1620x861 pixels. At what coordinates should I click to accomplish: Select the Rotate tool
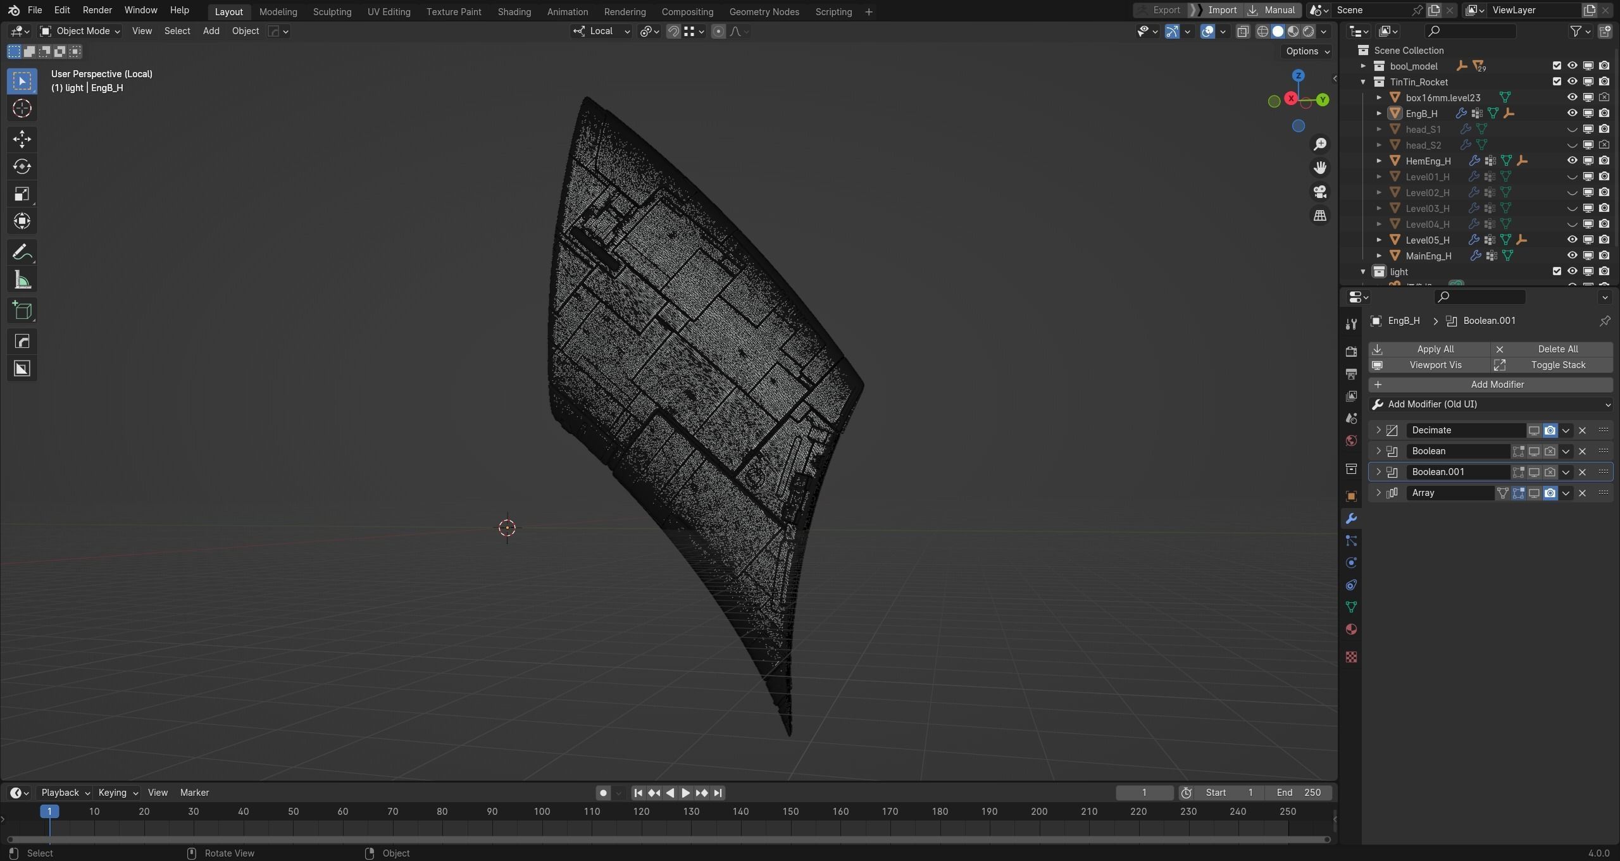[22, 166]
